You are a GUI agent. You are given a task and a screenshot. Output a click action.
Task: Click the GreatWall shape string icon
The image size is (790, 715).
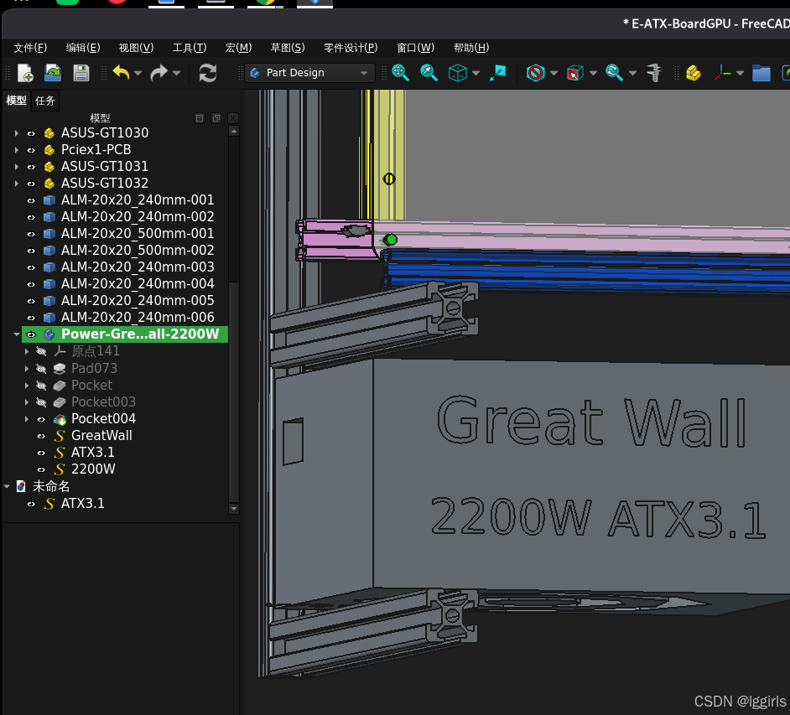click(x=60, y=436)
